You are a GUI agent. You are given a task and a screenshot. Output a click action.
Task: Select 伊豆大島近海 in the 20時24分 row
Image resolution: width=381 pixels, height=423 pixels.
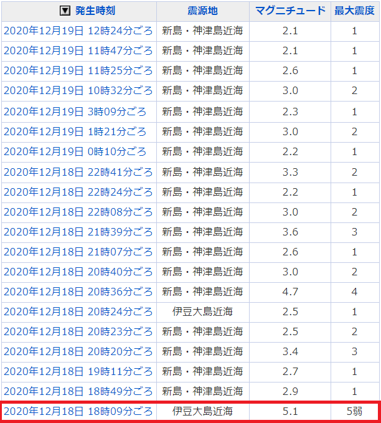click(x=202, y=311)
